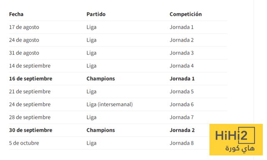This screenshot has height=160, width=267.
Task: Click the 5 de octubre date cell
Action: 24,143
